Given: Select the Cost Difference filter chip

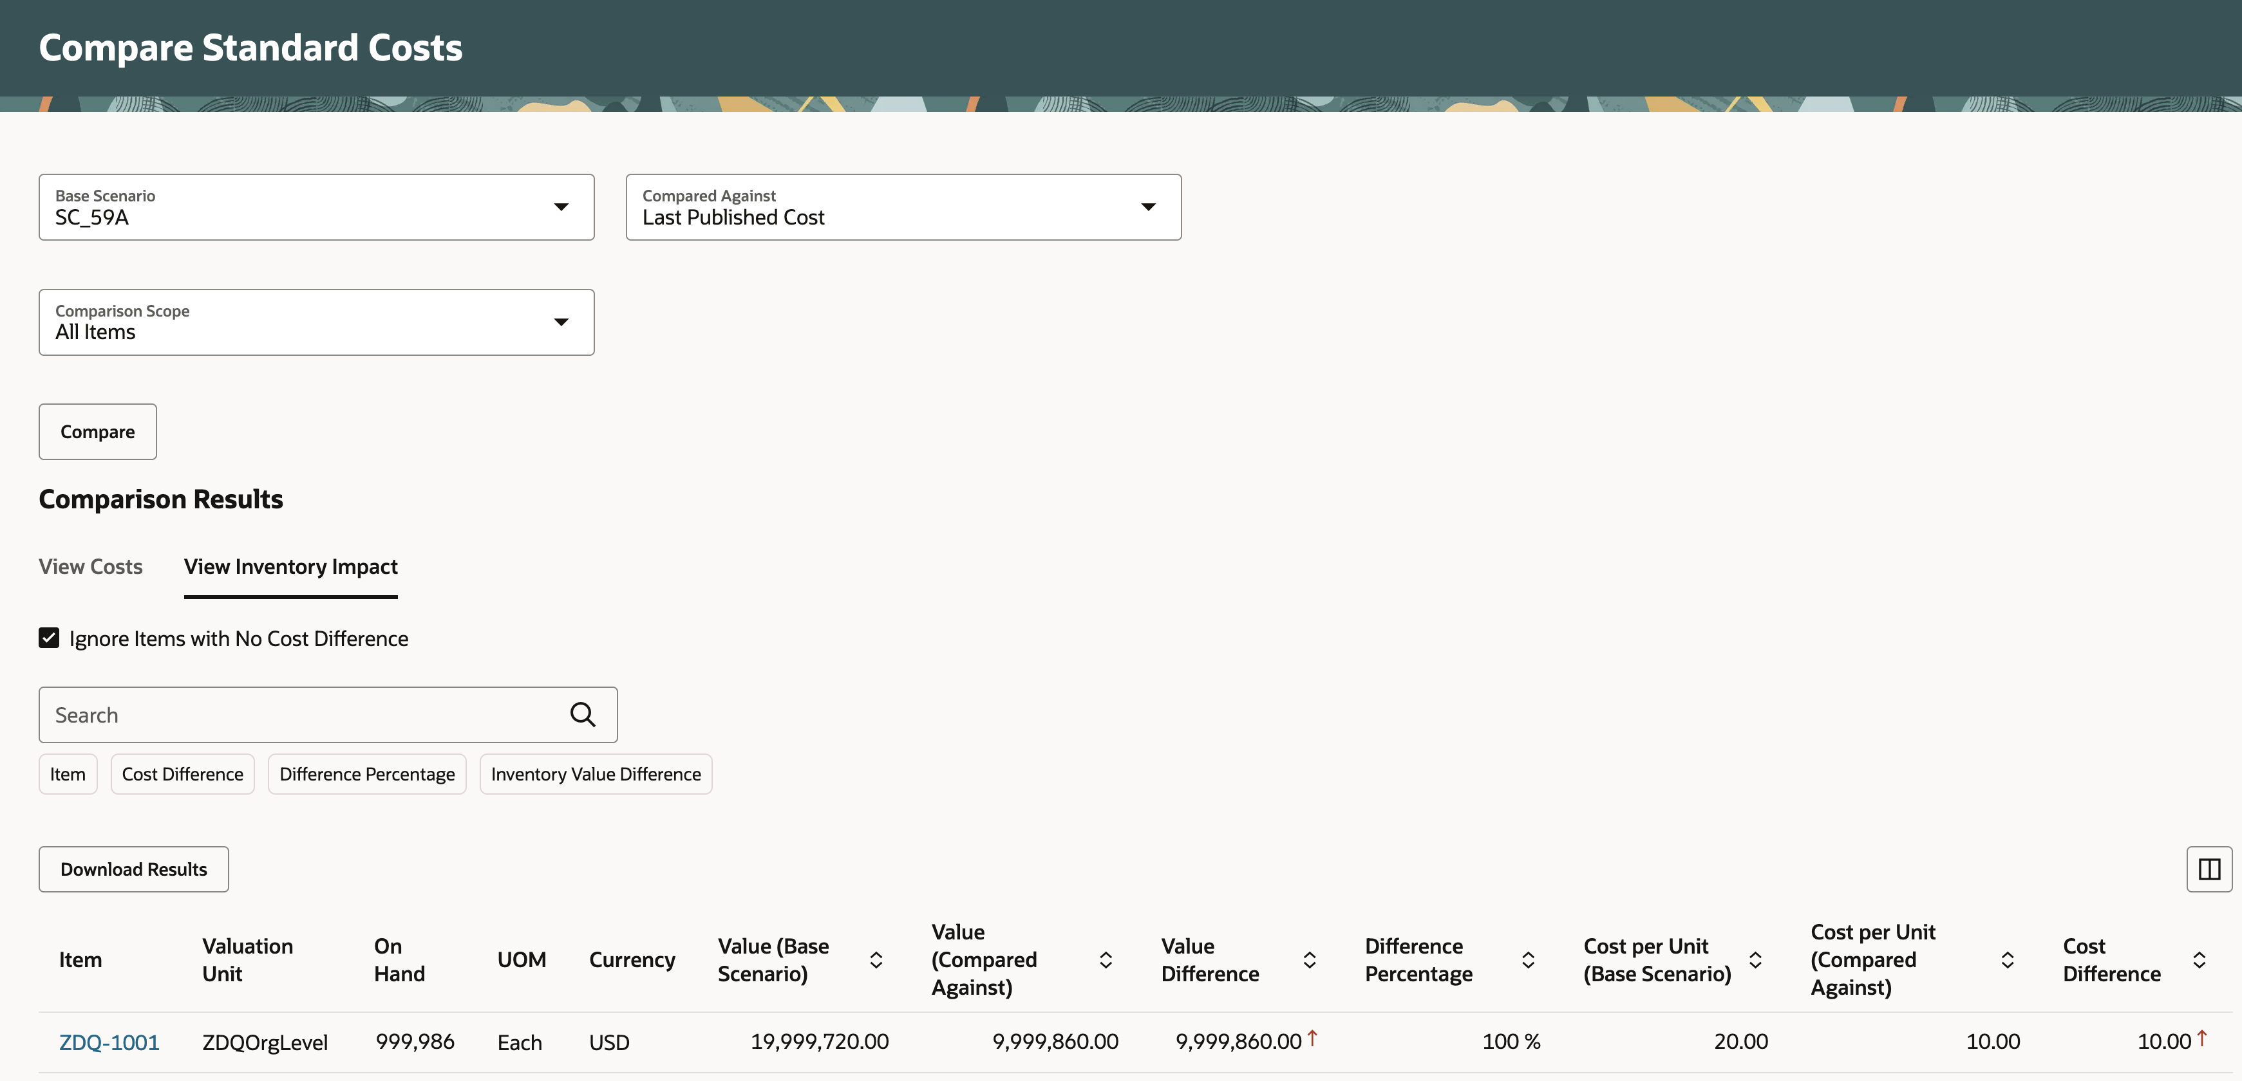Looking at the screenshot, I should 182,774.
